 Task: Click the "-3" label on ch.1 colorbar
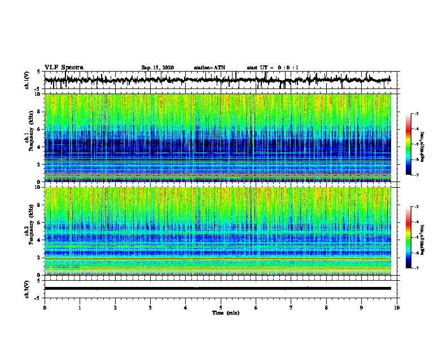pyautogui.click(x=417, y=114)
